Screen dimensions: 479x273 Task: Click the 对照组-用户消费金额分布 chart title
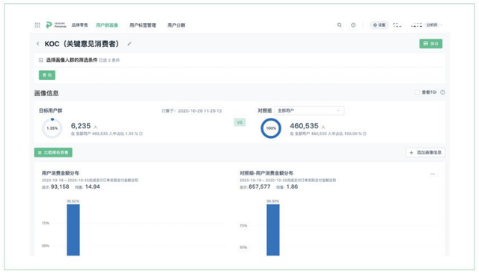tap(266, 173)
